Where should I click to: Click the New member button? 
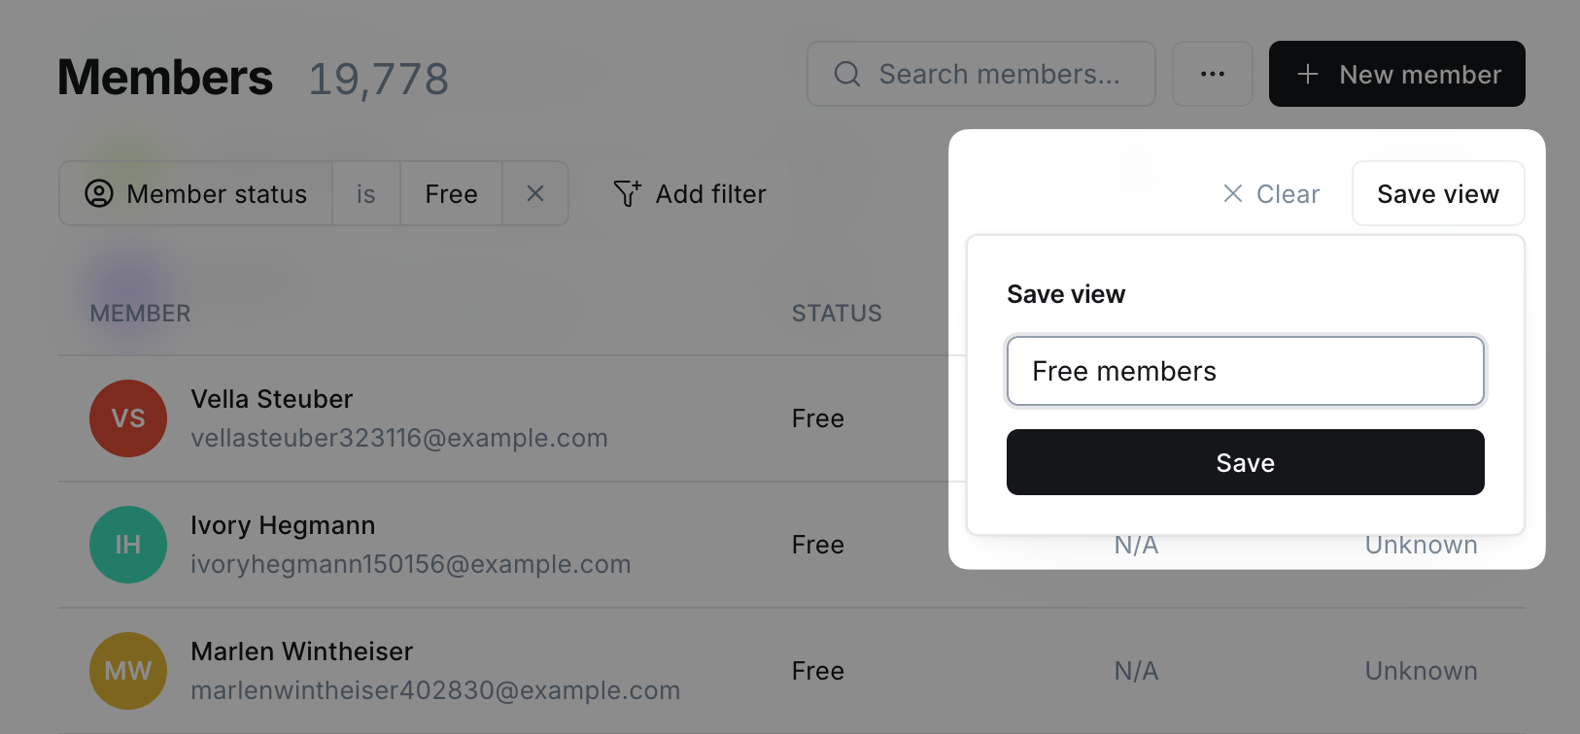coord(1397,74)
